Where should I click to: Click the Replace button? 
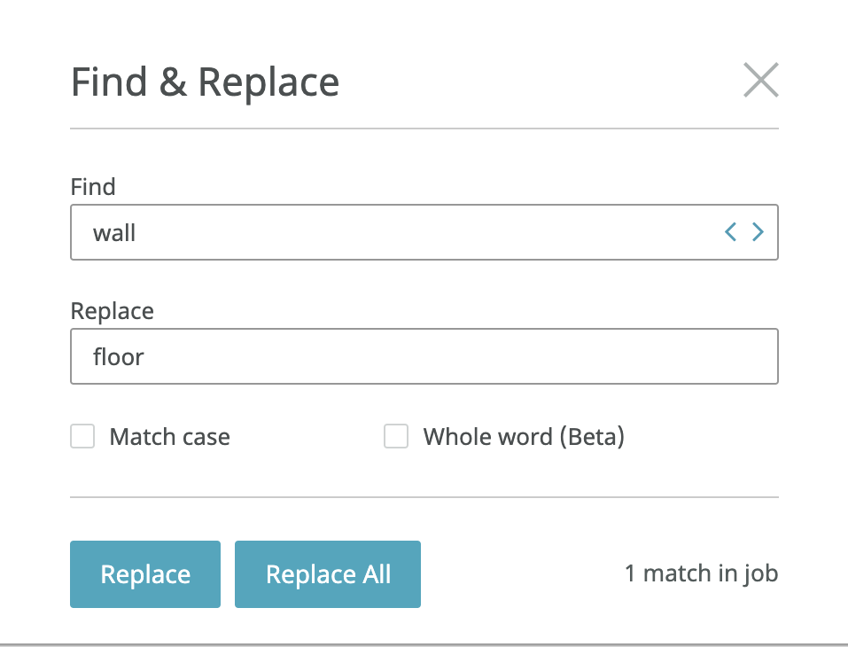[145, 574]
